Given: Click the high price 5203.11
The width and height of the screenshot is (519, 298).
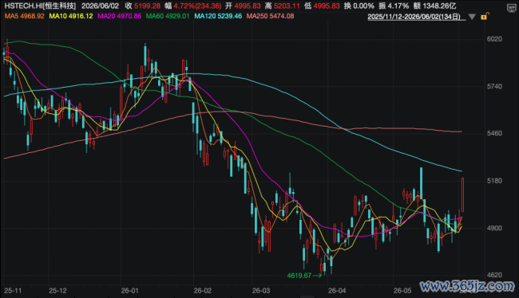Looking at the screenshot, I should [287, 6].
